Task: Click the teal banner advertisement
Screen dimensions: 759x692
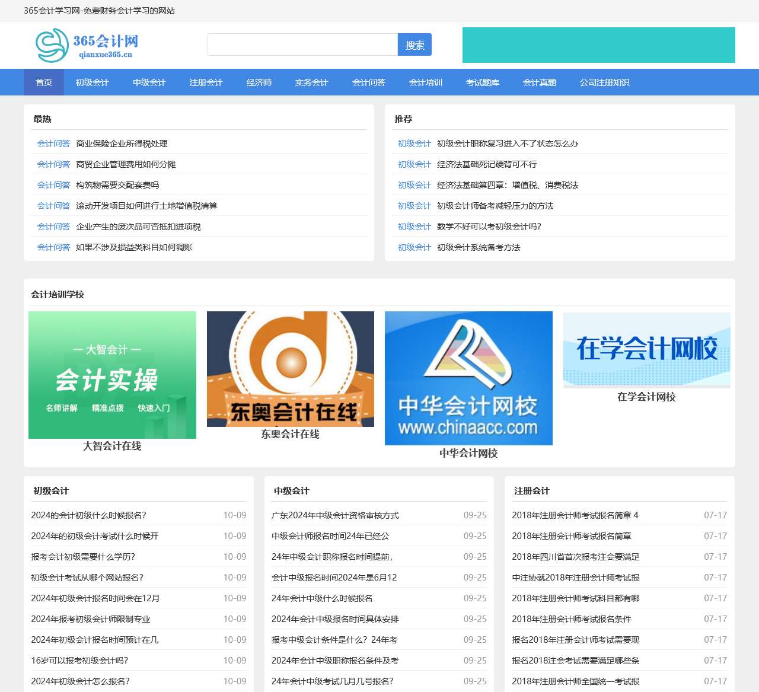Action: point(598,45)
